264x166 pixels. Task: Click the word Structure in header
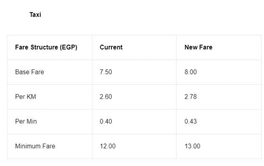click(x=44, y=47)
